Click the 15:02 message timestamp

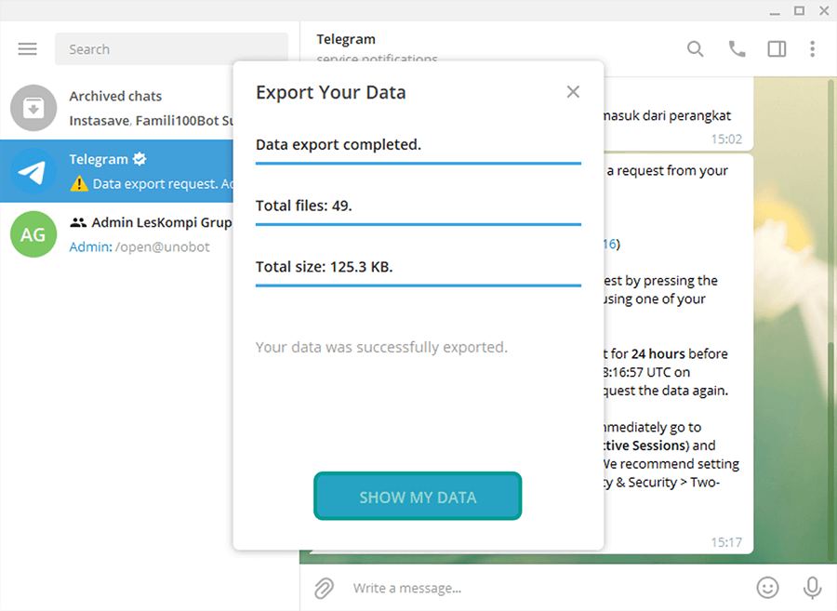726,139
